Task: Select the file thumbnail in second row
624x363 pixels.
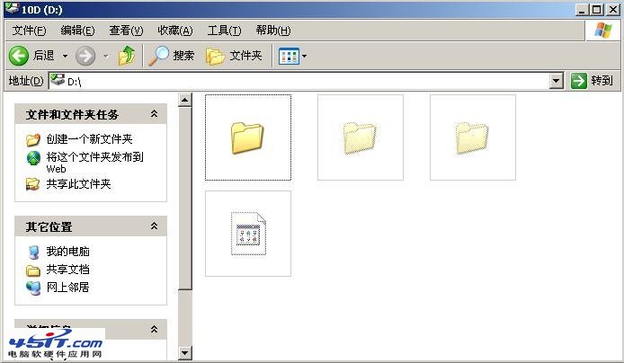Action: point(247,234)
